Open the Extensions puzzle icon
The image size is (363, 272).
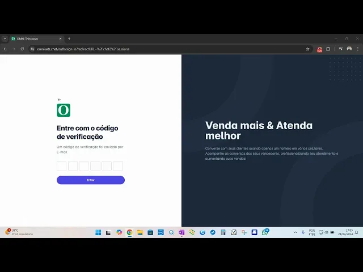tap(328, 49)
